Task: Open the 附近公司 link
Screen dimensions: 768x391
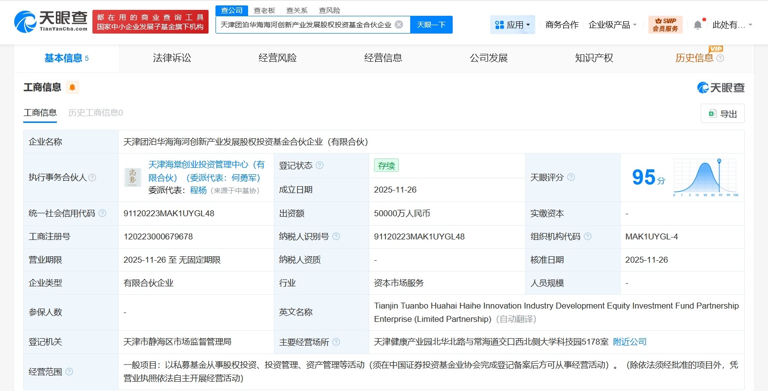Action: pyautogui.click(x=629, y=341)
